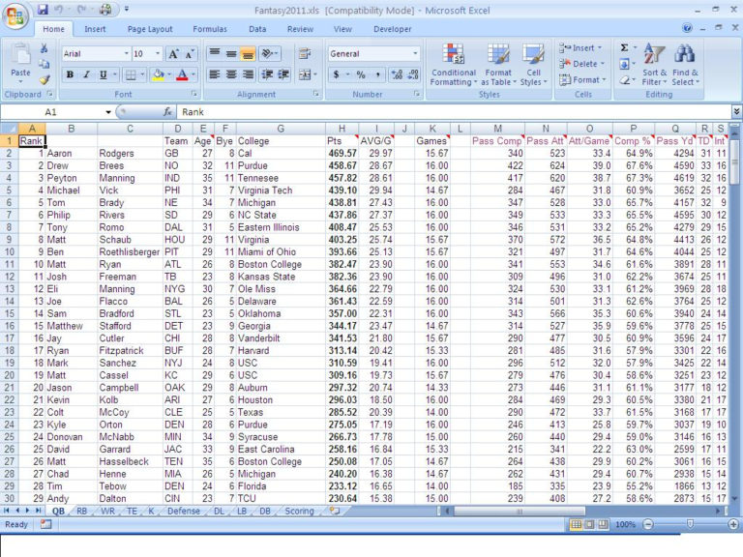Increase font size with Grow Font
Viewport: 743px width, 557px height.
[173, 54]
